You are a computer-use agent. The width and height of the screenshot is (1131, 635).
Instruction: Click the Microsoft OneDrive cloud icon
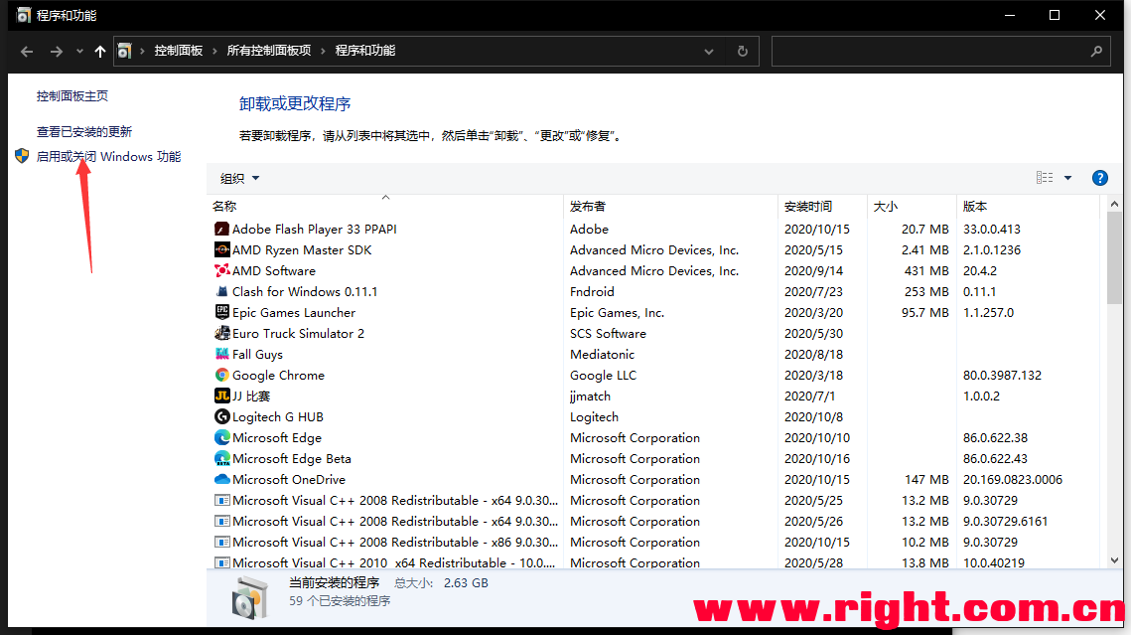[x=222, y=480]
